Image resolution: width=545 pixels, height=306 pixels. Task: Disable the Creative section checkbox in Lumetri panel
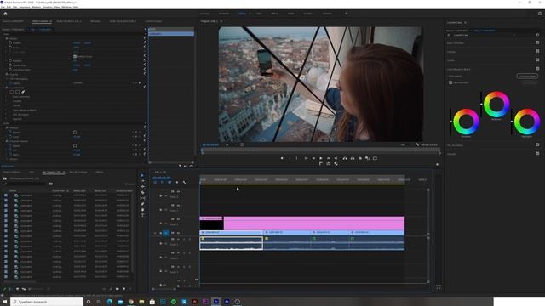[x=537, y=51]
